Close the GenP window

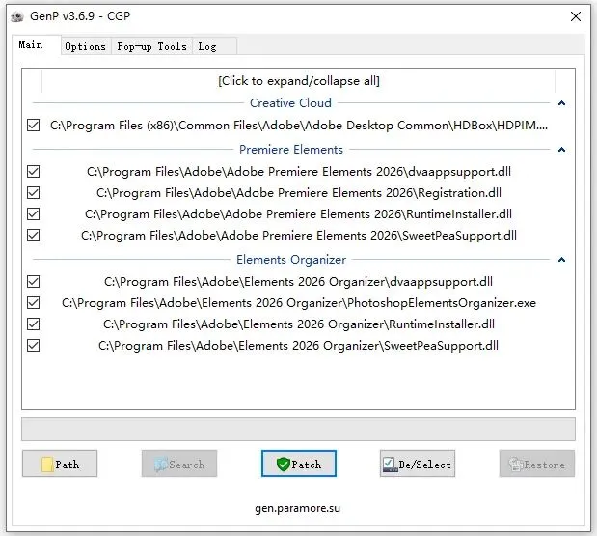(x=576, y=16)
